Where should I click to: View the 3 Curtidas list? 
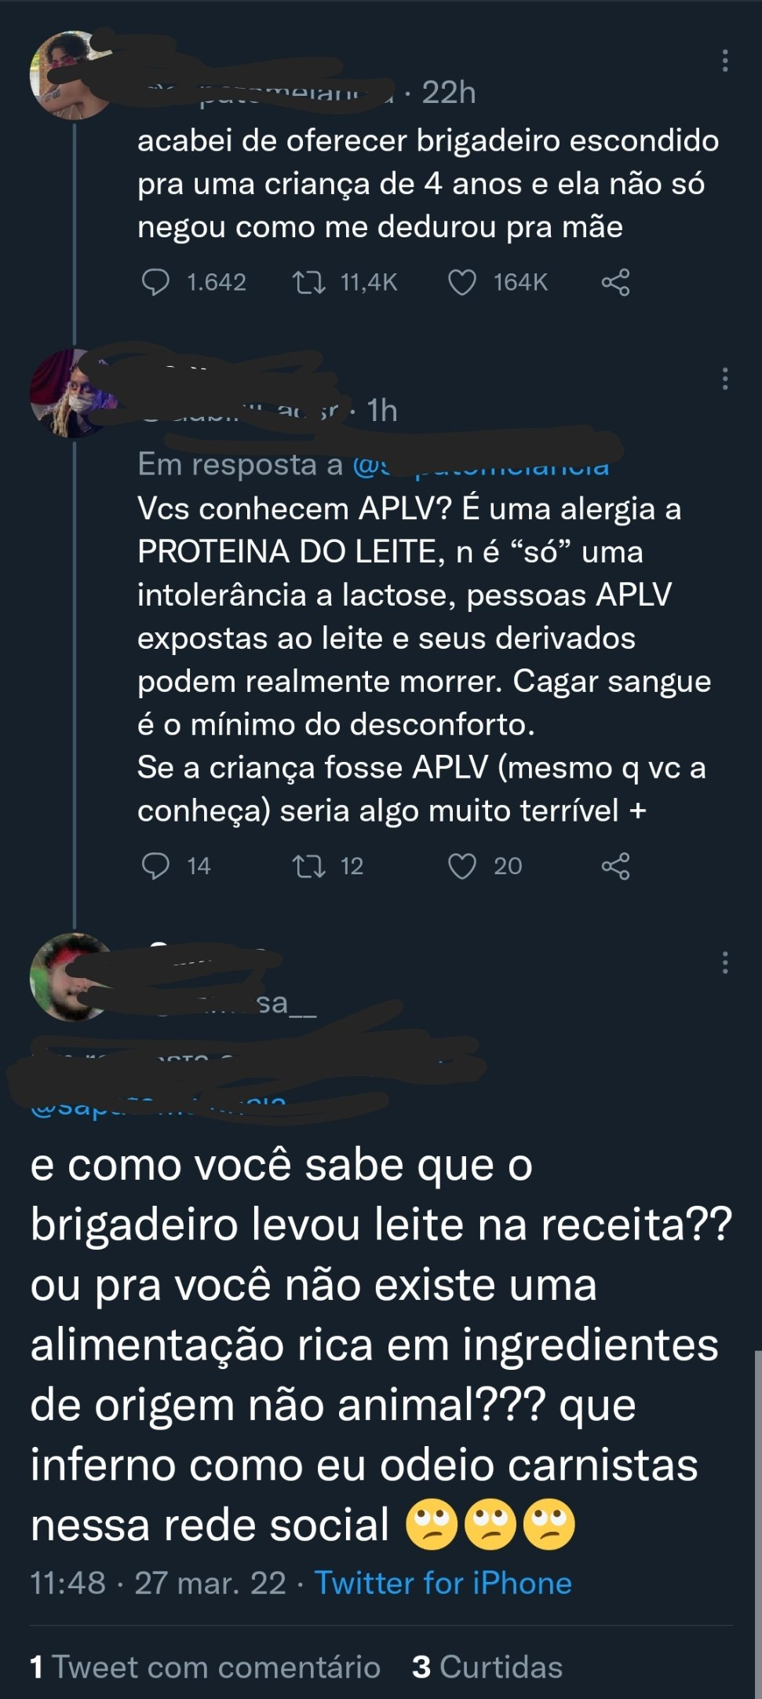pyautogui.click(x=487, y=1667)
